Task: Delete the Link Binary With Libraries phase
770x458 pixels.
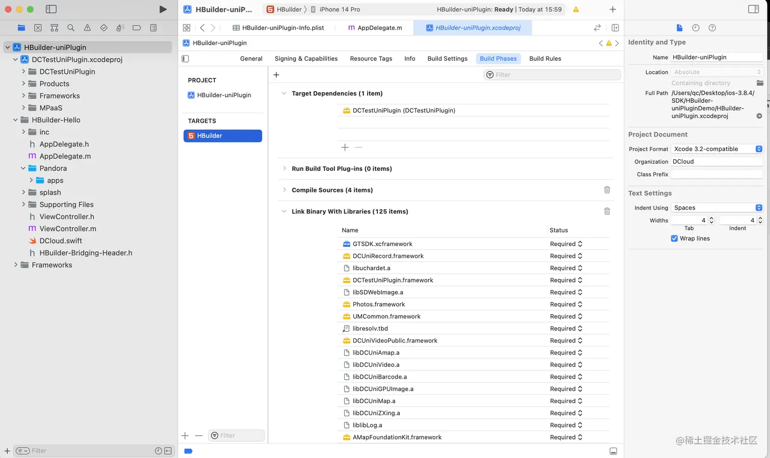Action: (x=607, y=211)
